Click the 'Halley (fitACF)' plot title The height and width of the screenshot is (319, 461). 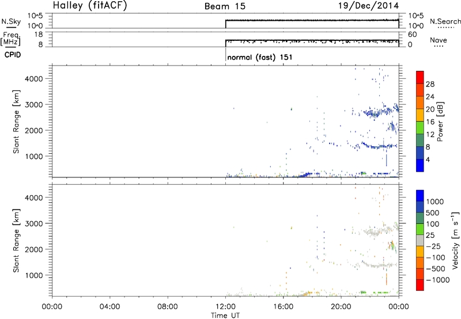click(90, 5)
